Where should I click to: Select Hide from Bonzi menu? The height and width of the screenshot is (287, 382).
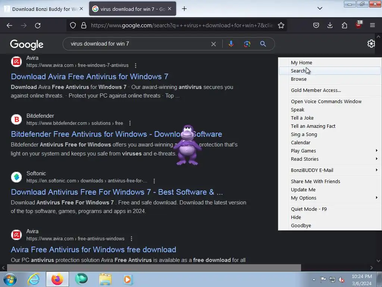pos(330,217)
